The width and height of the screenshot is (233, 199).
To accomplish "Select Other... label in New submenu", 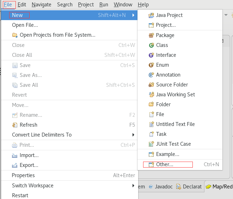I will coord(165,164).
